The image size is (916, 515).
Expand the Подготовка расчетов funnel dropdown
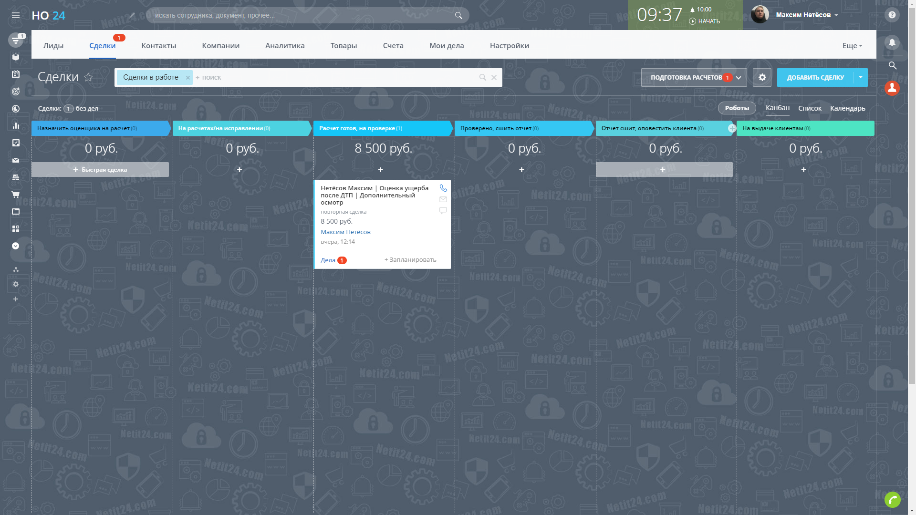tap(739, 77)
